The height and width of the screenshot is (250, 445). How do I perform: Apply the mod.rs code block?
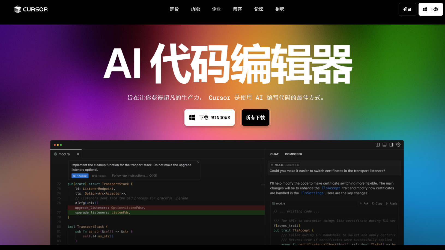[x=392, y=203]
